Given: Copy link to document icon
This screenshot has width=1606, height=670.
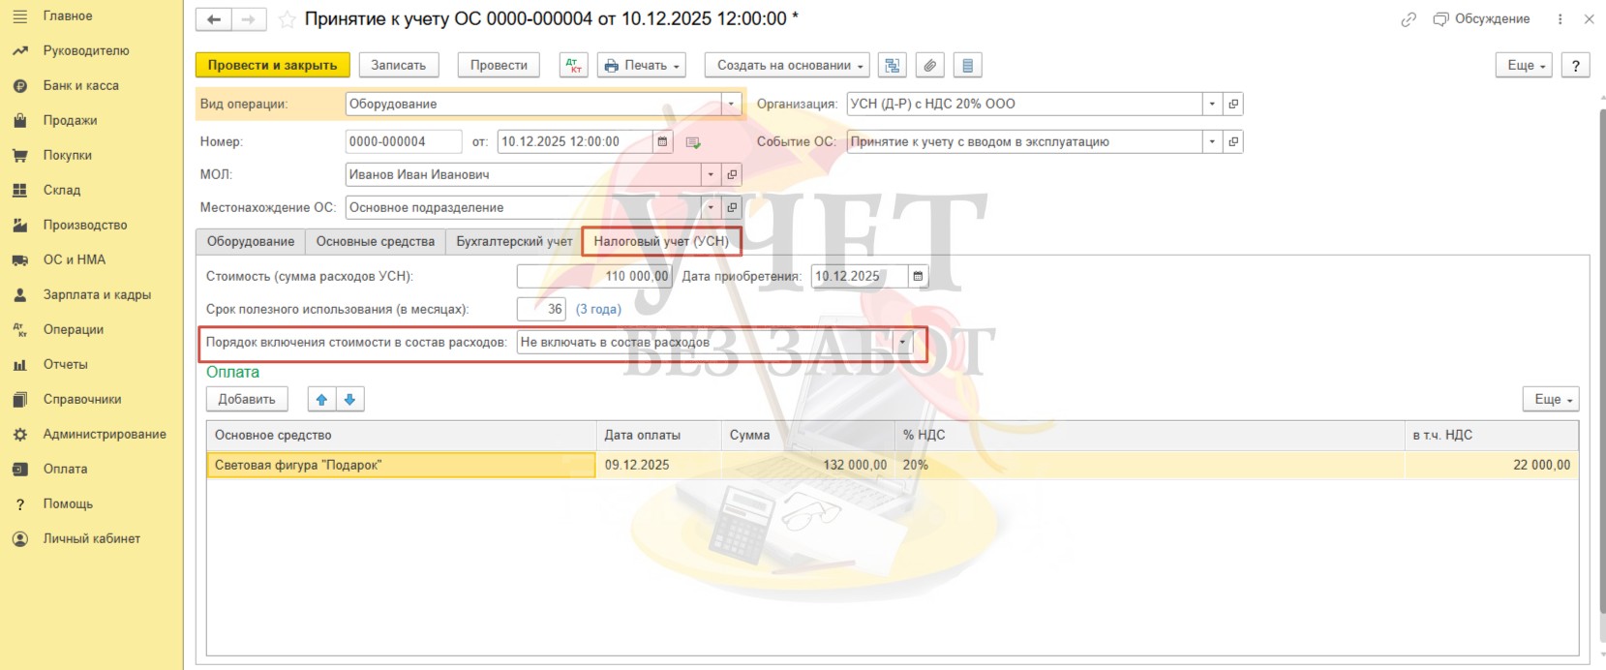Looking at the screenshot, I should coord(1409,19).
